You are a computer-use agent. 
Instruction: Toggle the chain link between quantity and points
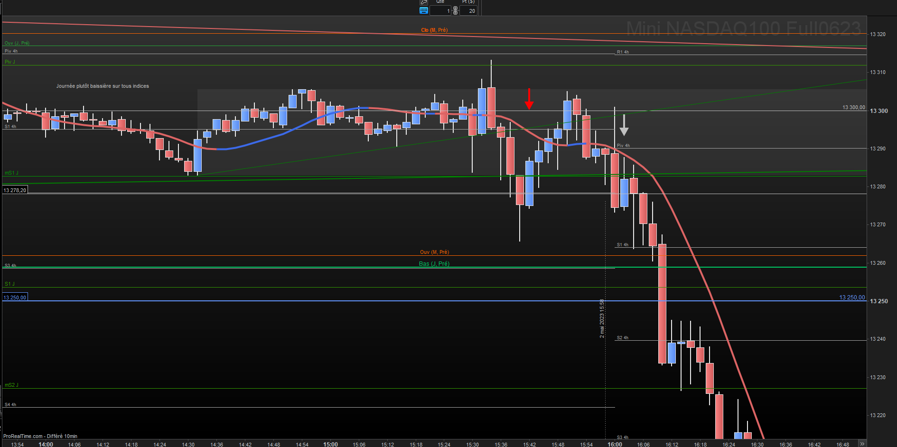click(455, 10)
